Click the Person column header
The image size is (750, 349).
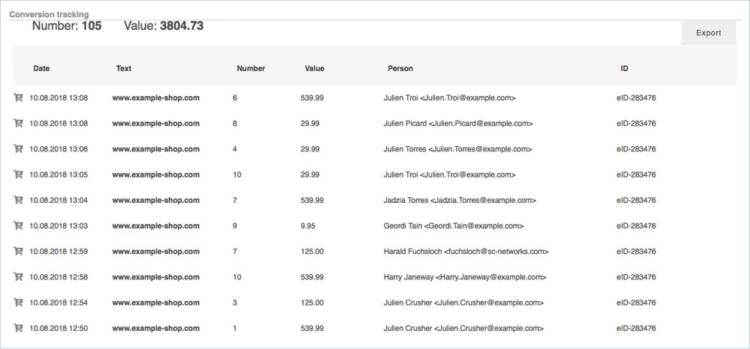tap(400, 68)
